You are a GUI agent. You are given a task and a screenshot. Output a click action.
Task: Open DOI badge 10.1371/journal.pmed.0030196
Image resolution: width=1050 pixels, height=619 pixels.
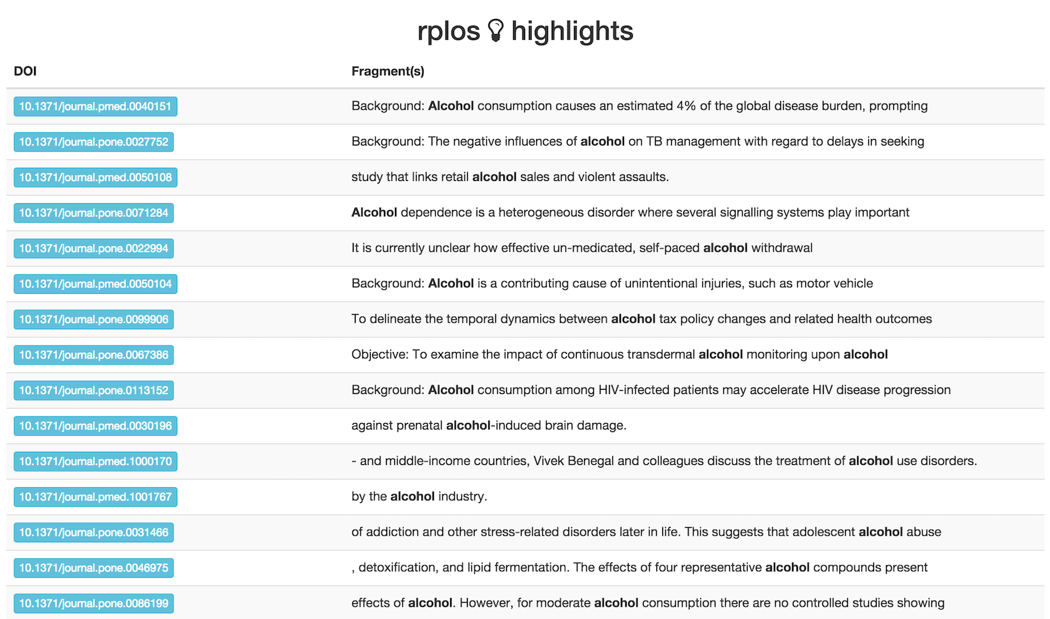point(95,426)
